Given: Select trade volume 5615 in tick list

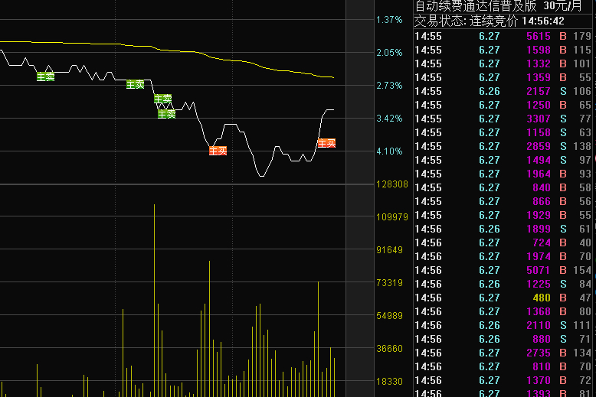Looking at the screenshot, I should click(x=539, y=36).
